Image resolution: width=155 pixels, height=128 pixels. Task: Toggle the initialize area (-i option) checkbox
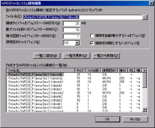(92, 43)
